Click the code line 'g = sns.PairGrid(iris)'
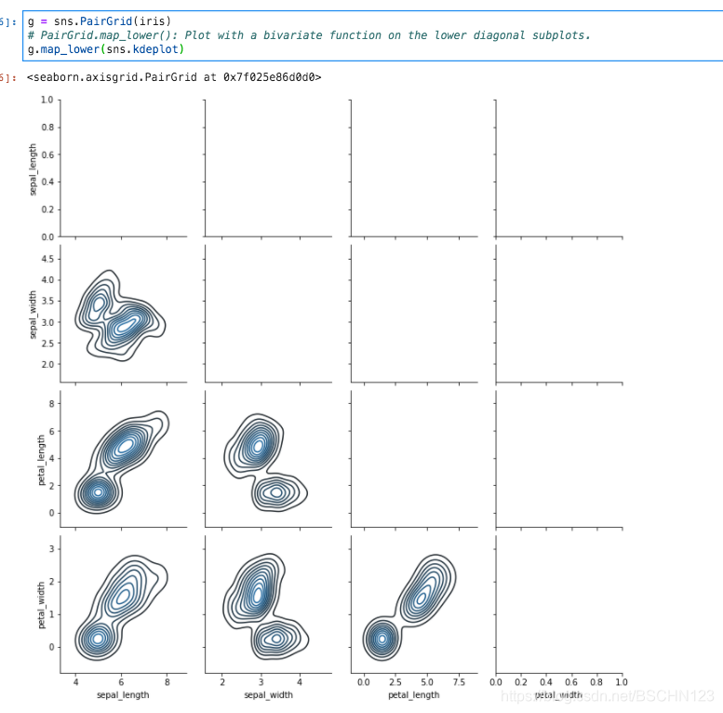Image resolution: width=723 pixels, height=713 pixels. coord(100,21)
